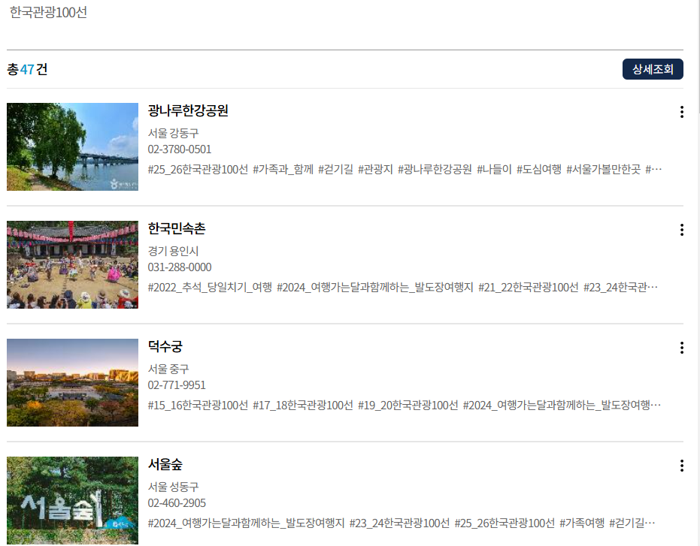Select the #가족과_함께 hashtag
Image resolution: width=700 pixels, height=546 pixels.
point(283,170)
